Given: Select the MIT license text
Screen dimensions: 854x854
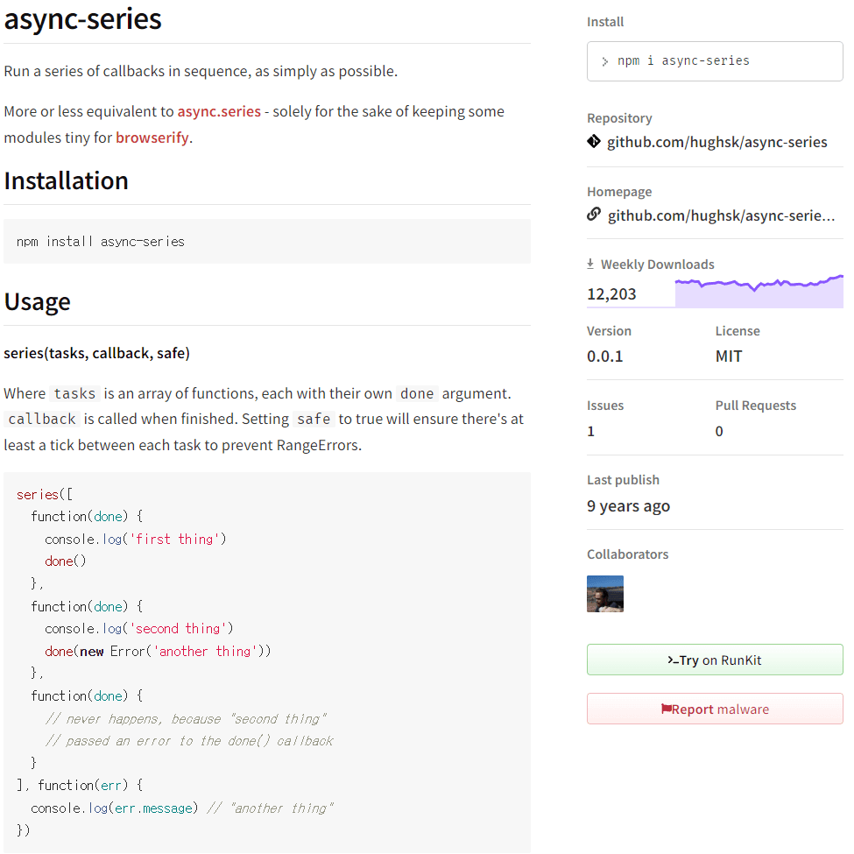Looking at the screenshot, I should point(728,356).
